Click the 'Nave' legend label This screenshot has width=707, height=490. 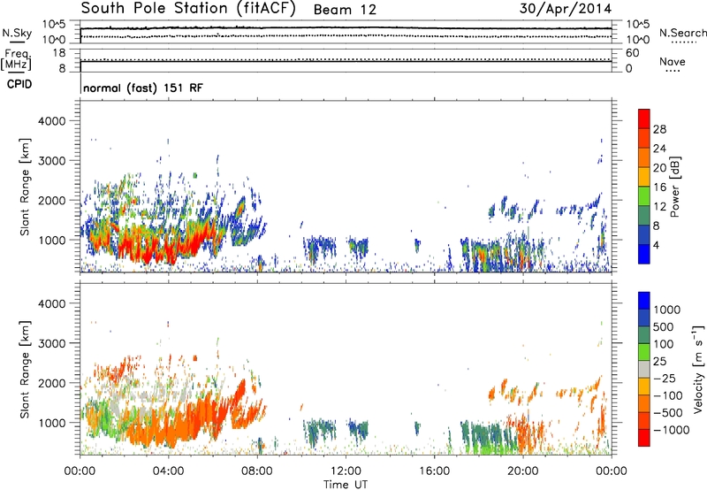point(673,61)
